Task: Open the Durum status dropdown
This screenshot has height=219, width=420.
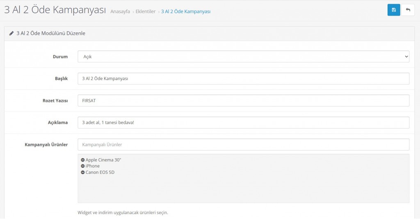Action: pos(243,57)
